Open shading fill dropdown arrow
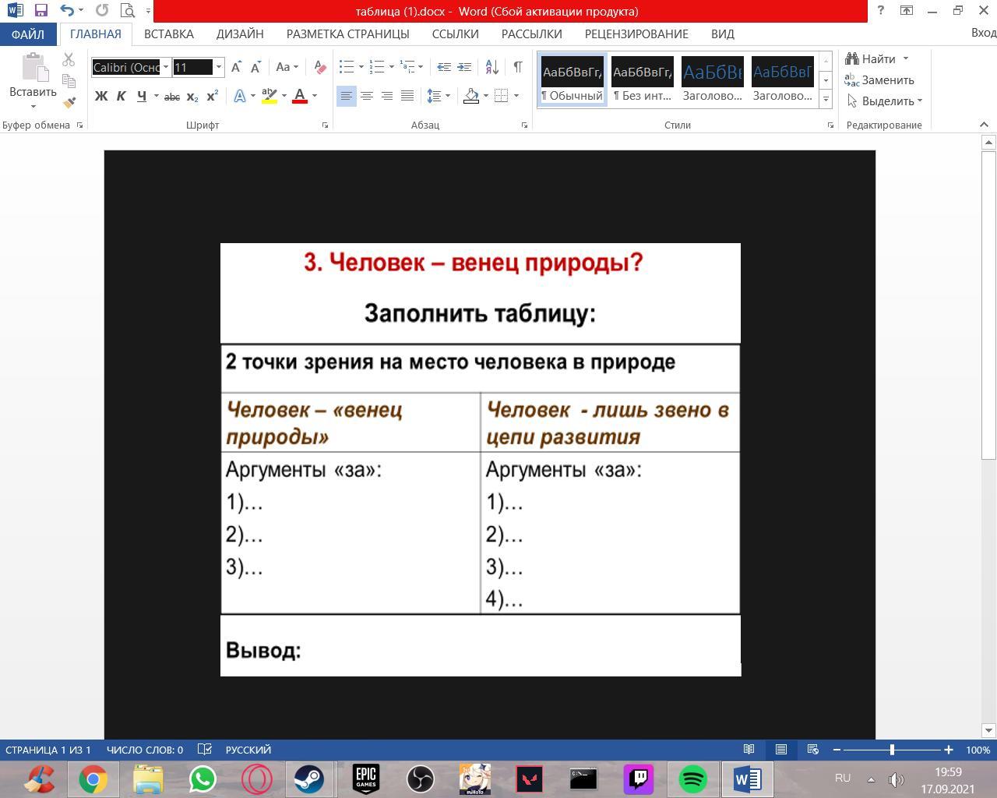The image size is (997, 798). pyautogui.click(x=485, y=96)
